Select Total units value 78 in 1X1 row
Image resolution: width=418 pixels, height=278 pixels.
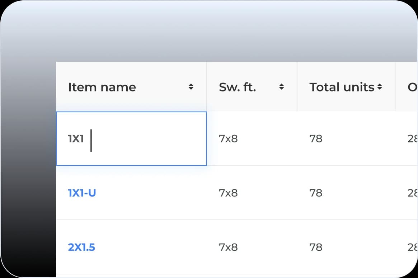[x=316, y=138]
